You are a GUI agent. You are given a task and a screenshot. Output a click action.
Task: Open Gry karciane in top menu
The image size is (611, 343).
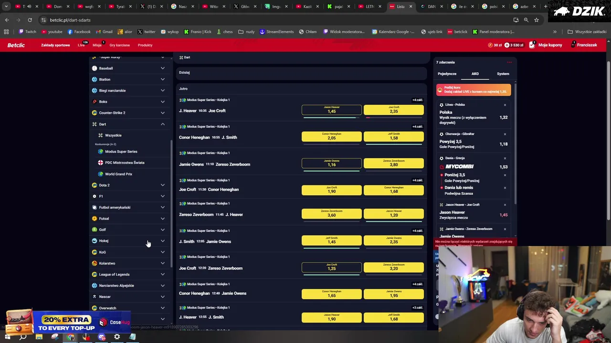119,45
